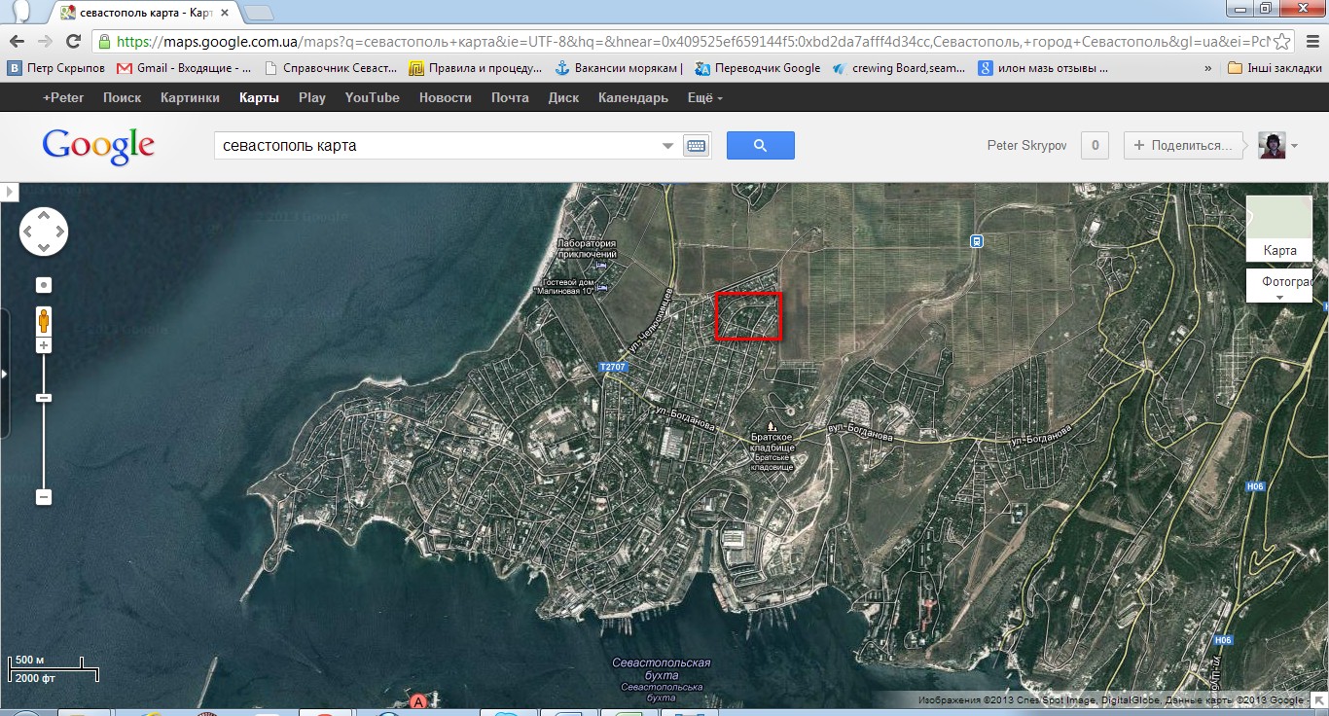
Task: Open the Gmail bookmark in bookmarks bar
Action: [184, 68]
